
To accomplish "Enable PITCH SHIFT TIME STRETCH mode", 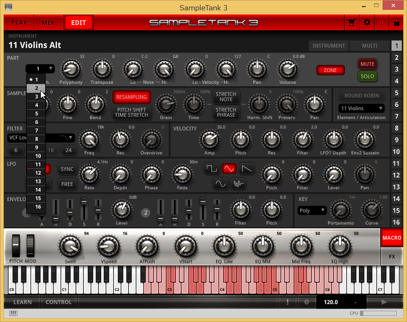I will [132, 113].
